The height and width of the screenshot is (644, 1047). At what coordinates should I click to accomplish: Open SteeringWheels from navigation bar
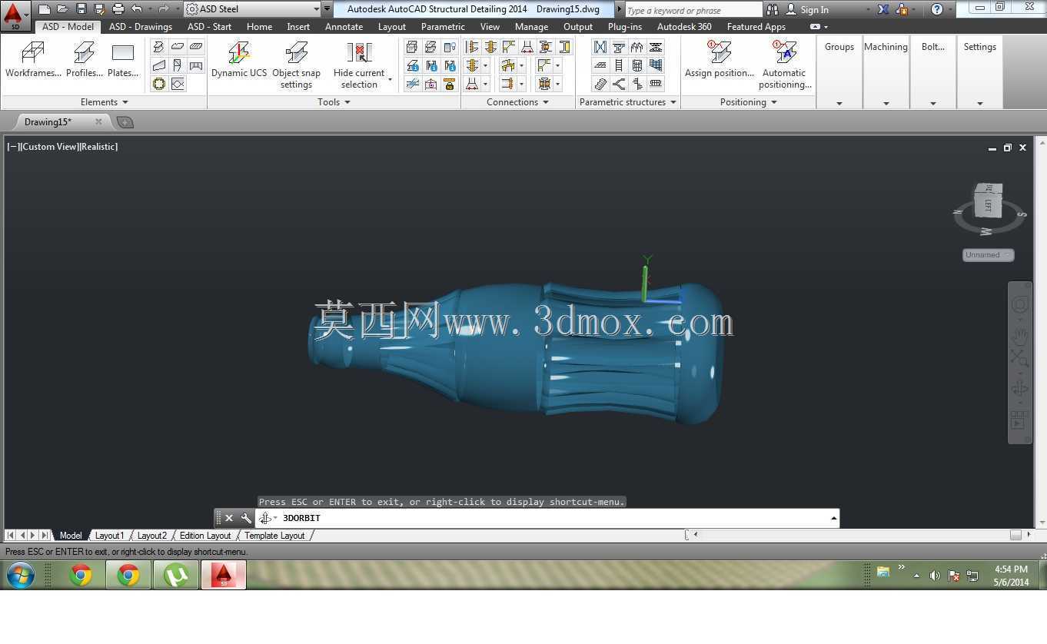1019,304
